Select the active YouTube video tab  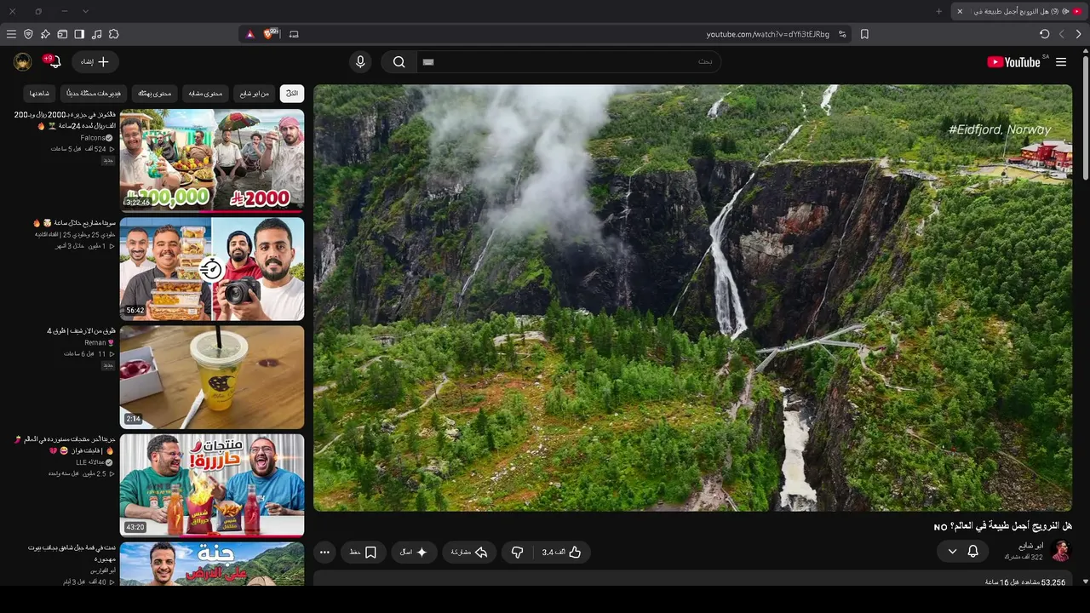(1020, 11)
